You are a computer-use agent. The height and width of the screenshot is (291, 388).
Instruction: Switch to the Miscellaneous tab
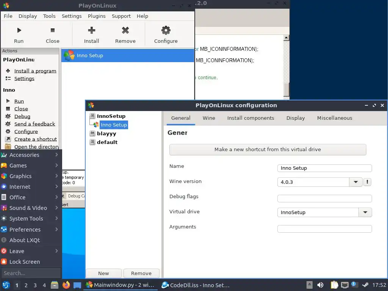pyautogui.click(x=335, y=118)
